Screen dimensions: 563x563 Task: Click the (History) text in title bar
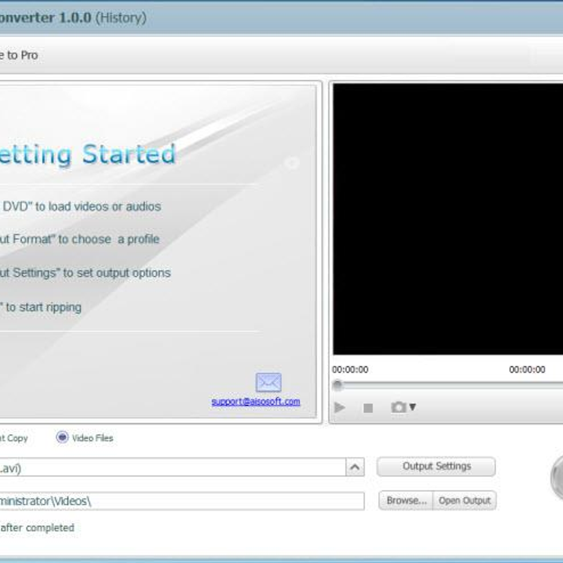coord(121,18)
